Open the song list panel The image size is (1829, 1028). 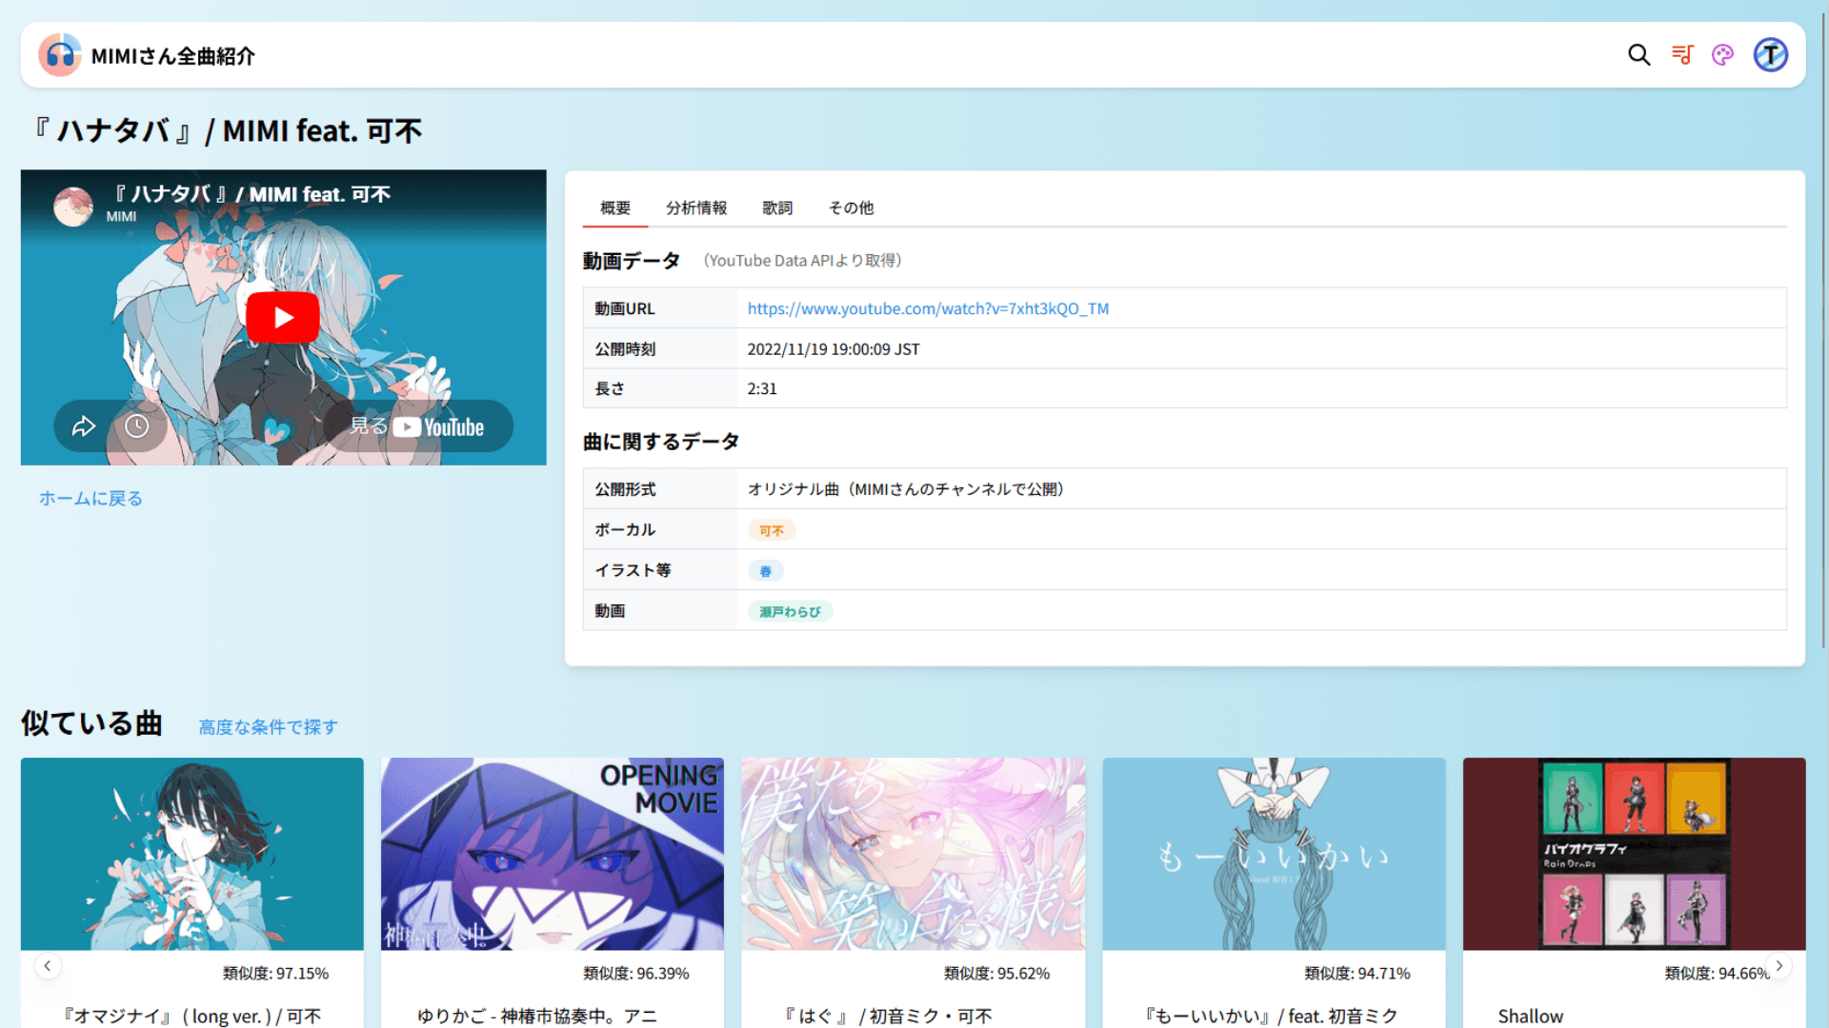click(1682, 54)
